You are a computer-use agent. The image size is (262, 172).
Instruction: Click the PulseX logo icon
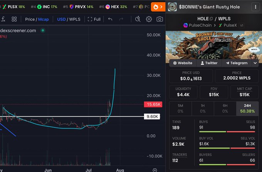click(220, 25)
